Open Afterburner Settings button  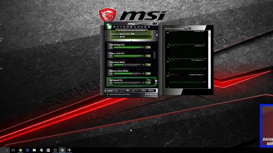pyautogui.click(x=151, y=91)
